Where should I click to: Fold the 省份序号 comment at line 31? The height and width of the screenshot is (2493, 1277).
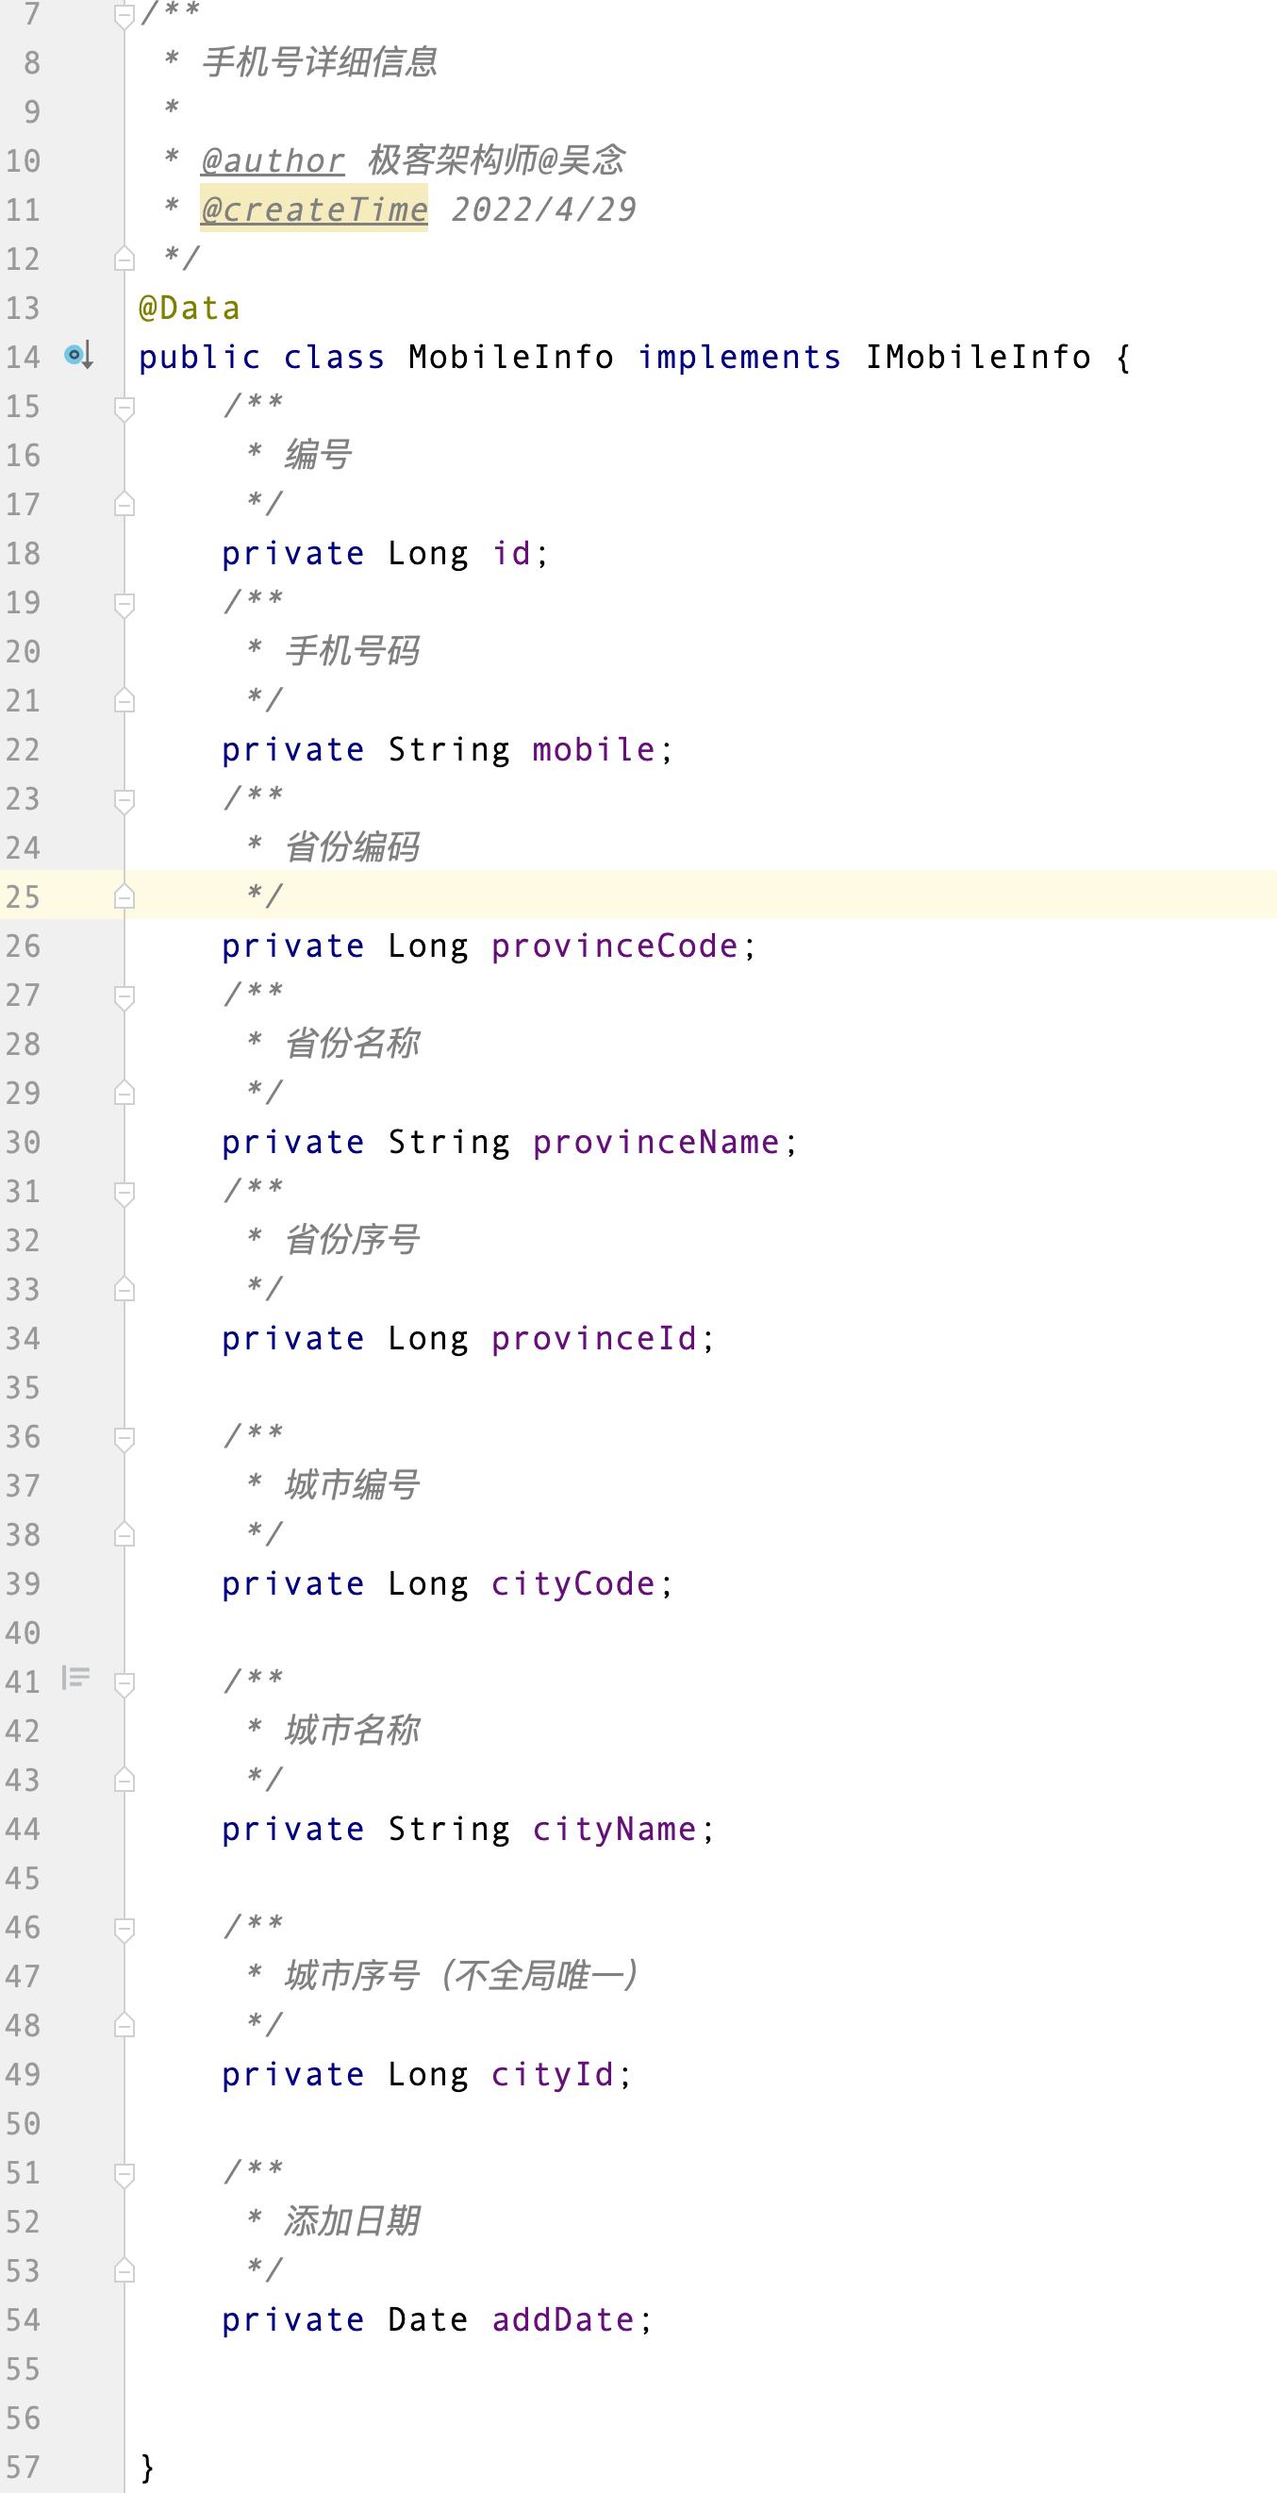pyautogui.click(x=124, y=1193)
